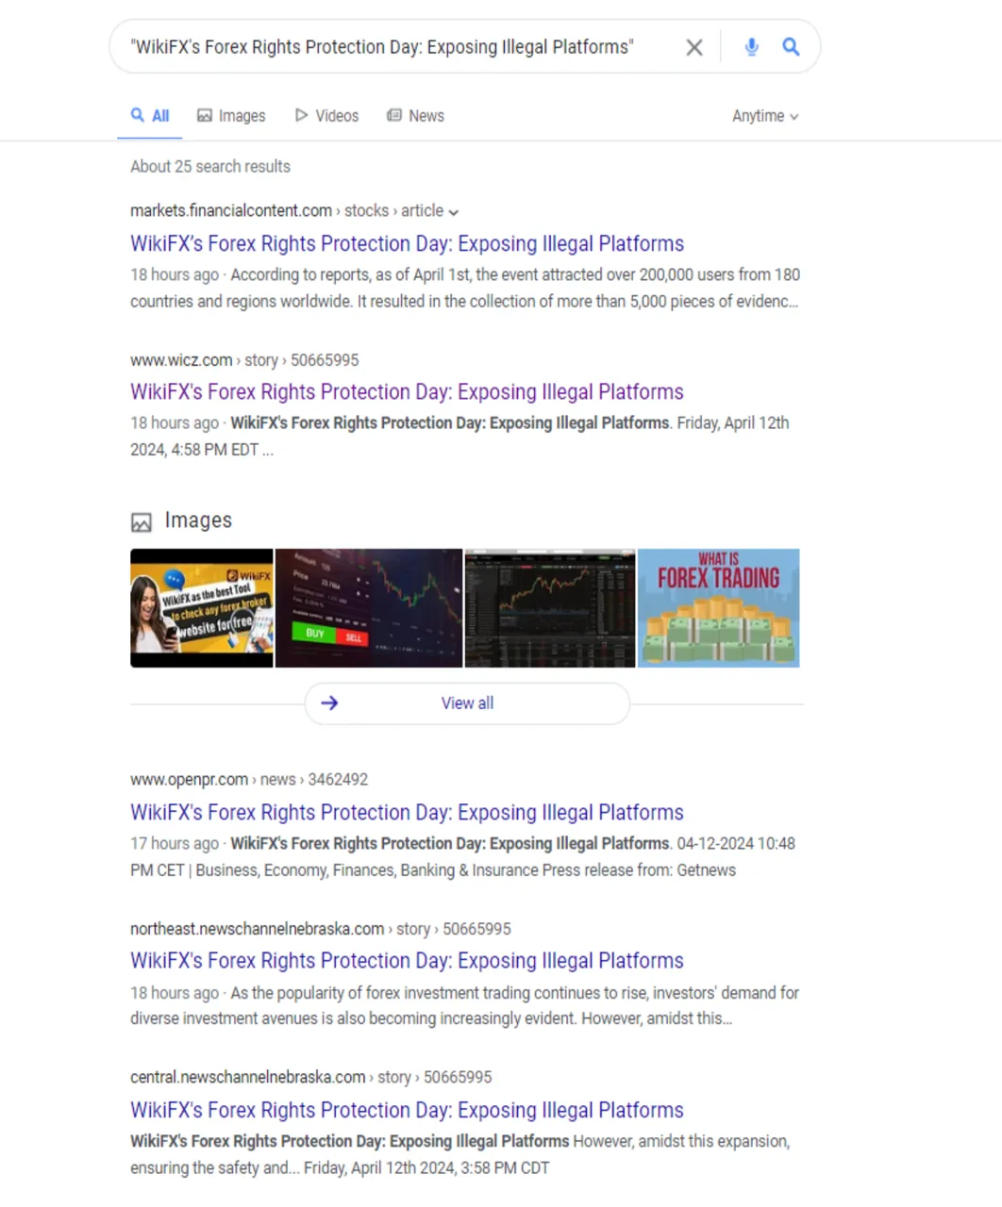Switch to the Images tab

(x=231, y=116)
